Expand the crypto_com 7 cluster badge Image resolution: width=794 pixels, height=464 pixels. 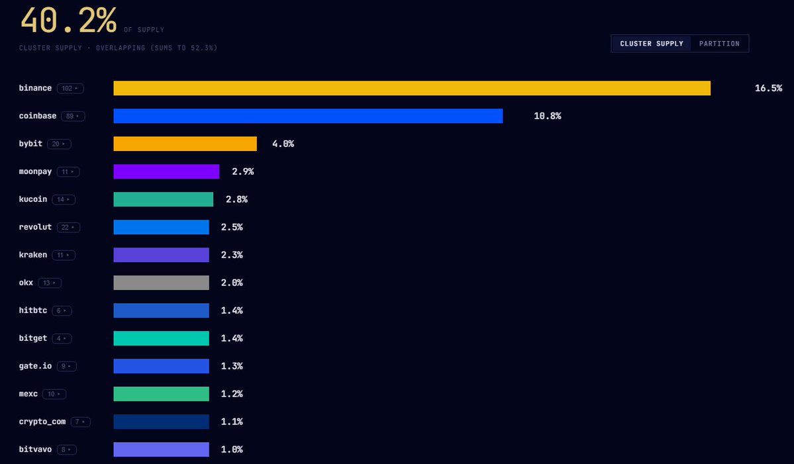coord(81,422)
